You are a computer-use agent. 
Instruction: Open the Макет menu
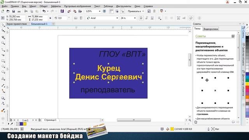[x=33, y=6]
